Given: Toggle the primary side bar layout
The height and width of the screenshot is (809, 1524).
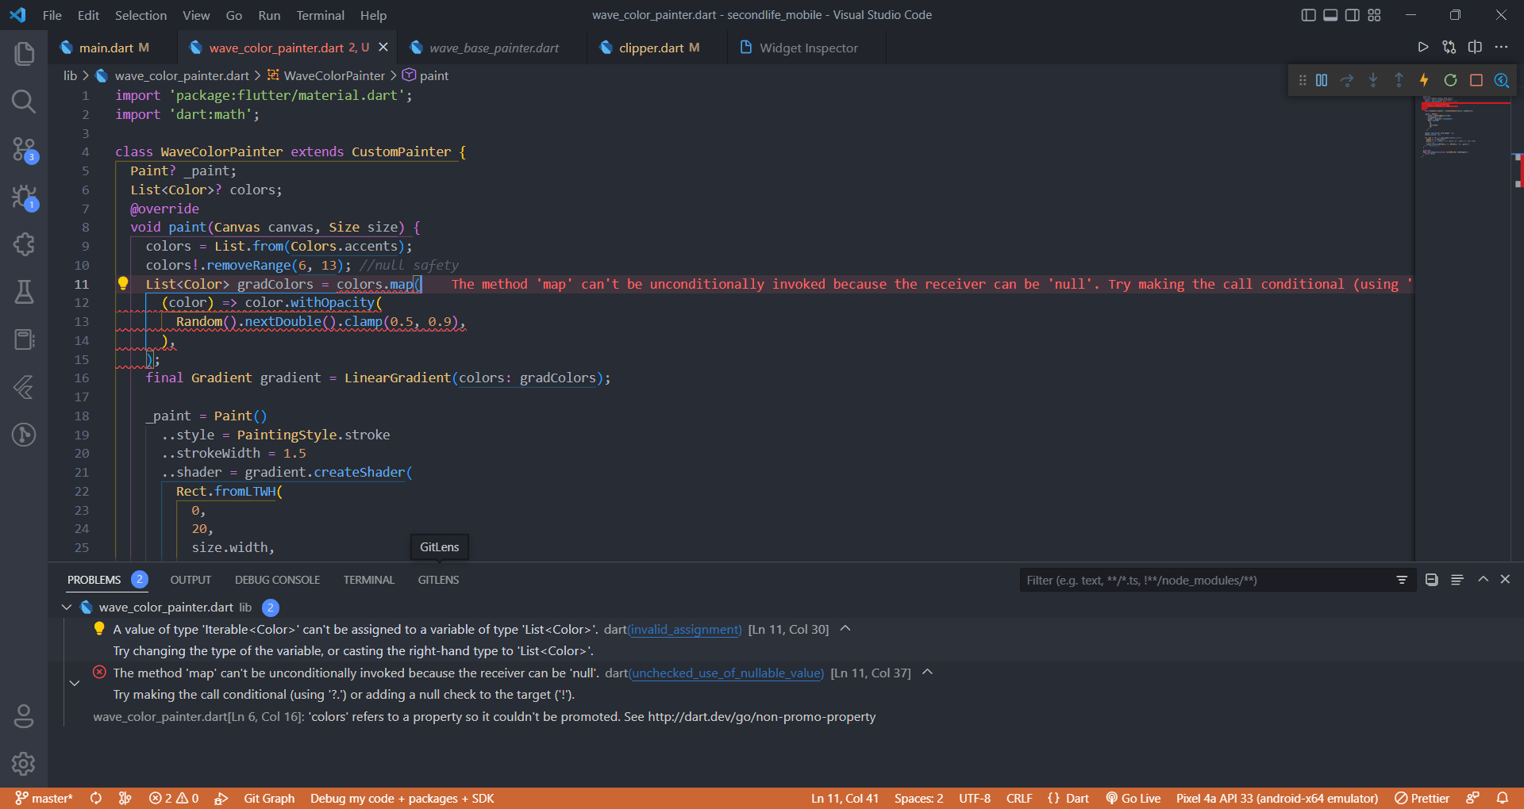Looking at the screenshot, I should [x=1309, y=15].
